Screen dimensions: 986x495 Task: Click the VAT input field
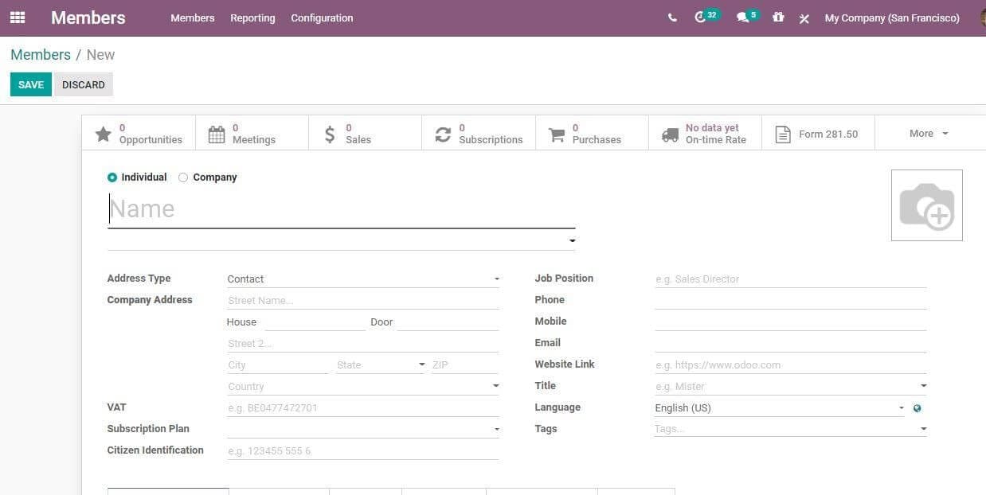coord(363,408)
